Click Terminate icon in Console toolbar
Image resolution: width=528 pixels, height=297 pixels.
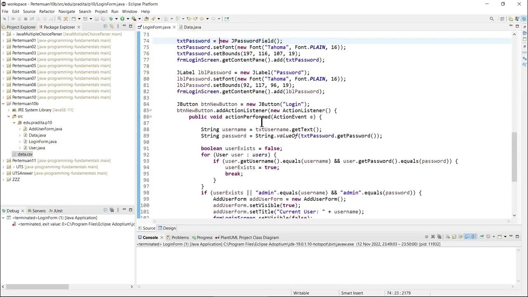click(427, 237)
